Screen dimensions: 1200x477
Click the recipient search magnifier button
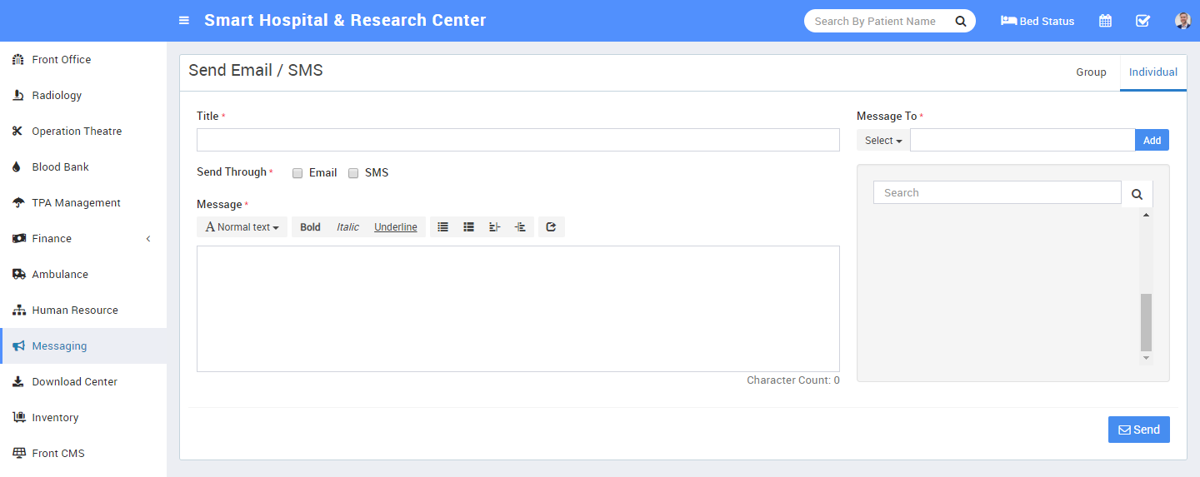click(x=1137, y=193)
